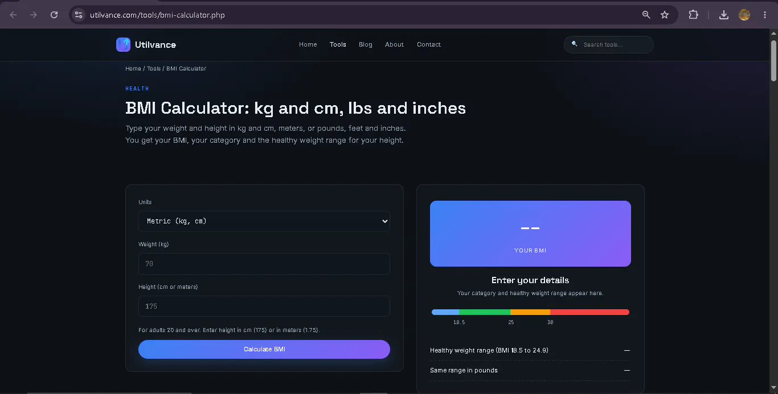Click 'Healthy weight range (BMI 18.5 to 24.9)' row
Image resolution: width=778 pixels, height=394 pixels.
click(x=530, y=350)
